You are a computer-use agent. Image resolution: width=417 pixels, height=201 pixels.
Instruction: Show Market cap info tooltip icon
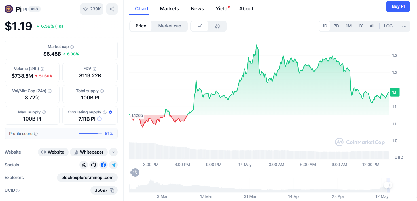72,47
